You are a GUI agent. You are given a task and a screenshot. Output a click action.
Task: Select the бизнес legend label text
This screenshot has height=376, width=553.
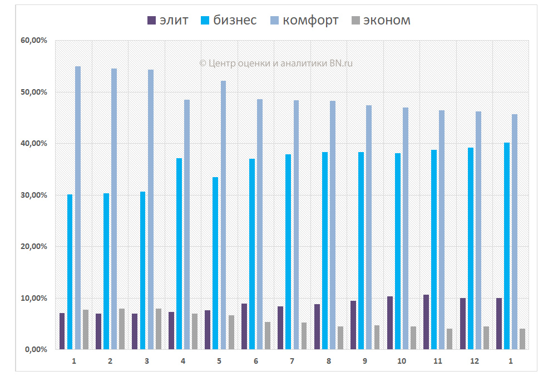click(235, 21)
